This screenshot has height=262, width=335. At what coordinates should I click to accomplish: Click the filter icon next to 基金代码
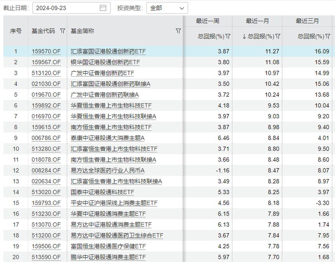pos(62,31)
